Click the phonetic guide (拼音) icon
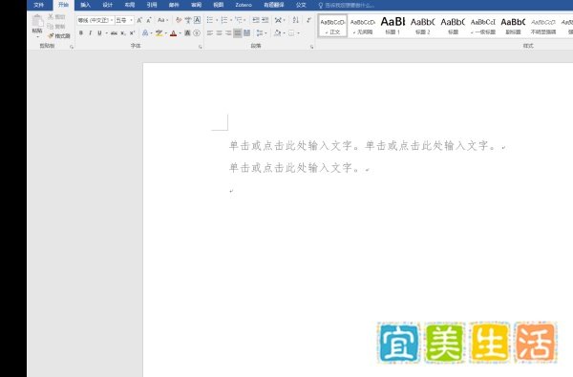573x377 pixels. click(188, 20)
